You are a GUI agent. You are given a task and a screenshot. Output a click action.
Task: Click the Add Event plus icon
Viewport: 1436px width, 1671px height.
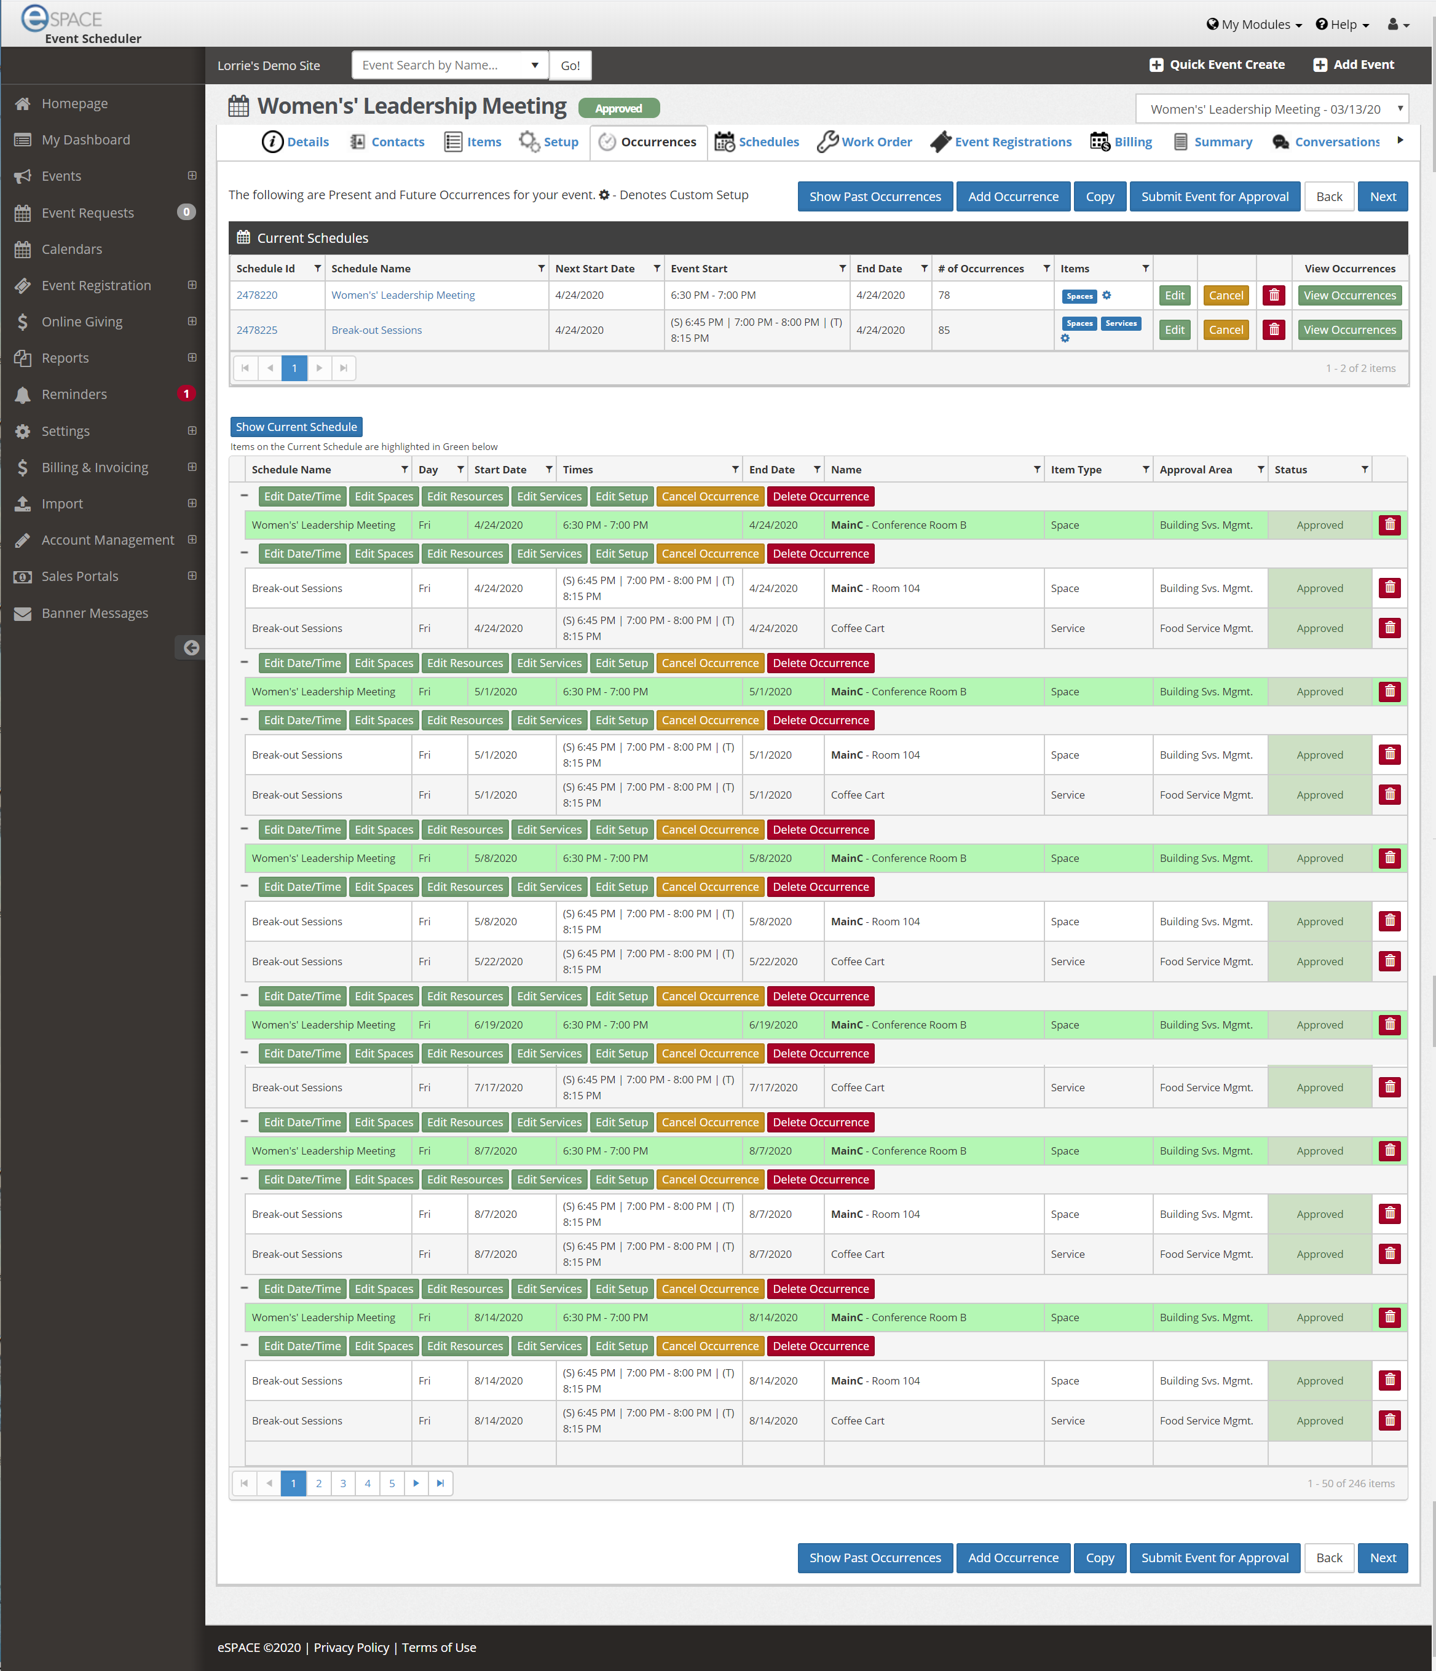tap(1320, 65)
